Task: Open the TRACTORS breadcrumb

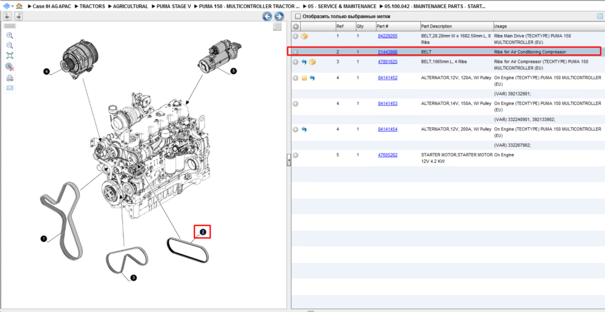Action: (92, 7)
